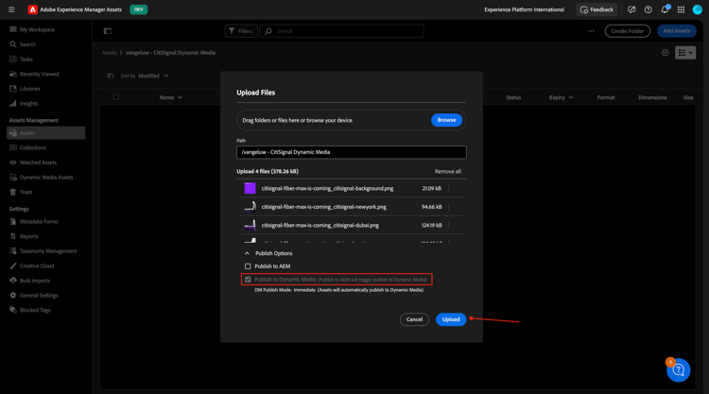Click the chat icon beside Feedback

point(631,9)
